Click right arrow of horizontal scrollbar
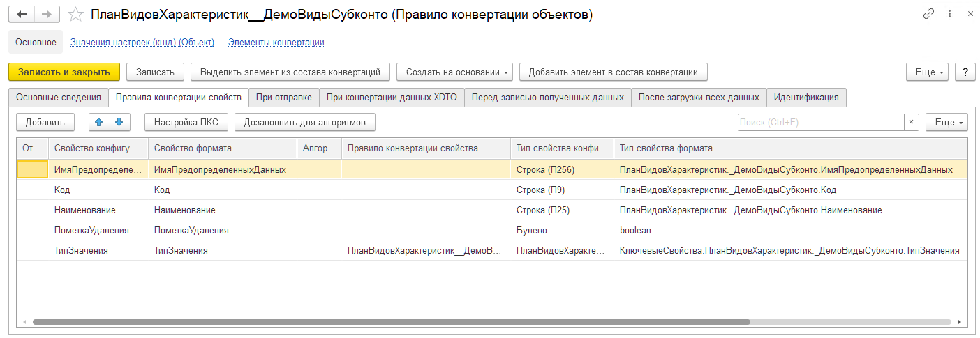 [x=960, y=323]
